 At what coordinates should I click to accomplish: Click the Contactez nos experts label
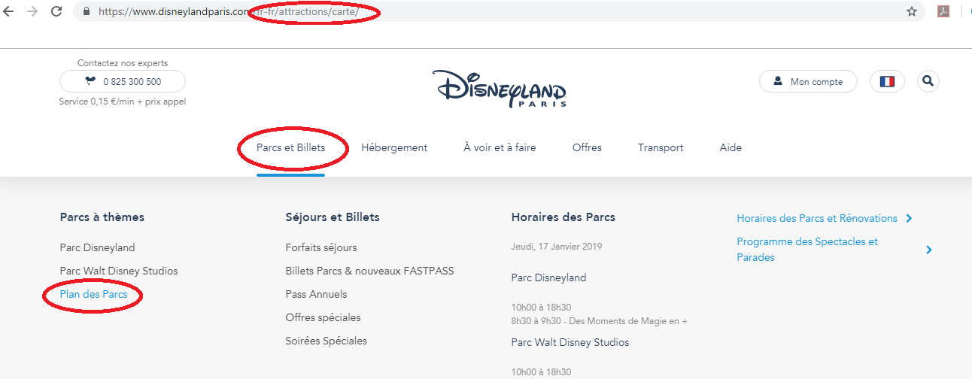pyautogui.click(x=123, y=63)
